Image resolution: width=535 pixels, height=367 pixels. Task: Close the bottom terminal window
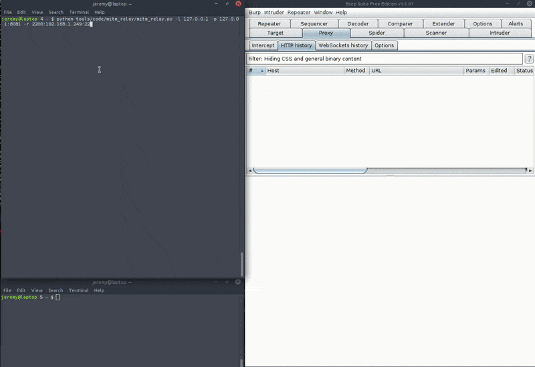pyautogui.click(x=238, y=282)
